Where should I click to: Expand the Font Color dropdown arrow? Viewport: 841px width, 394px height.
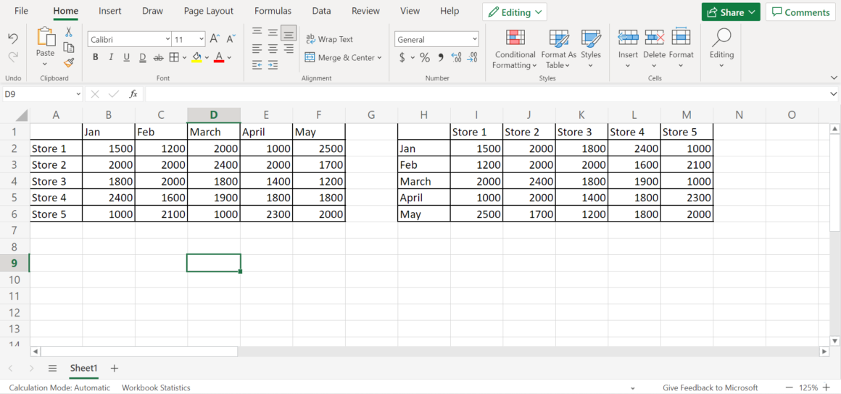click(x=229, y=57)
